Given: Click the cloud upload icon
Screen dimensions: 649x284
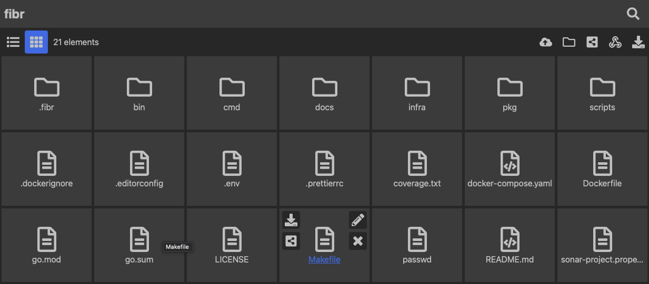Looking at the screenshot, I should 546,43.
